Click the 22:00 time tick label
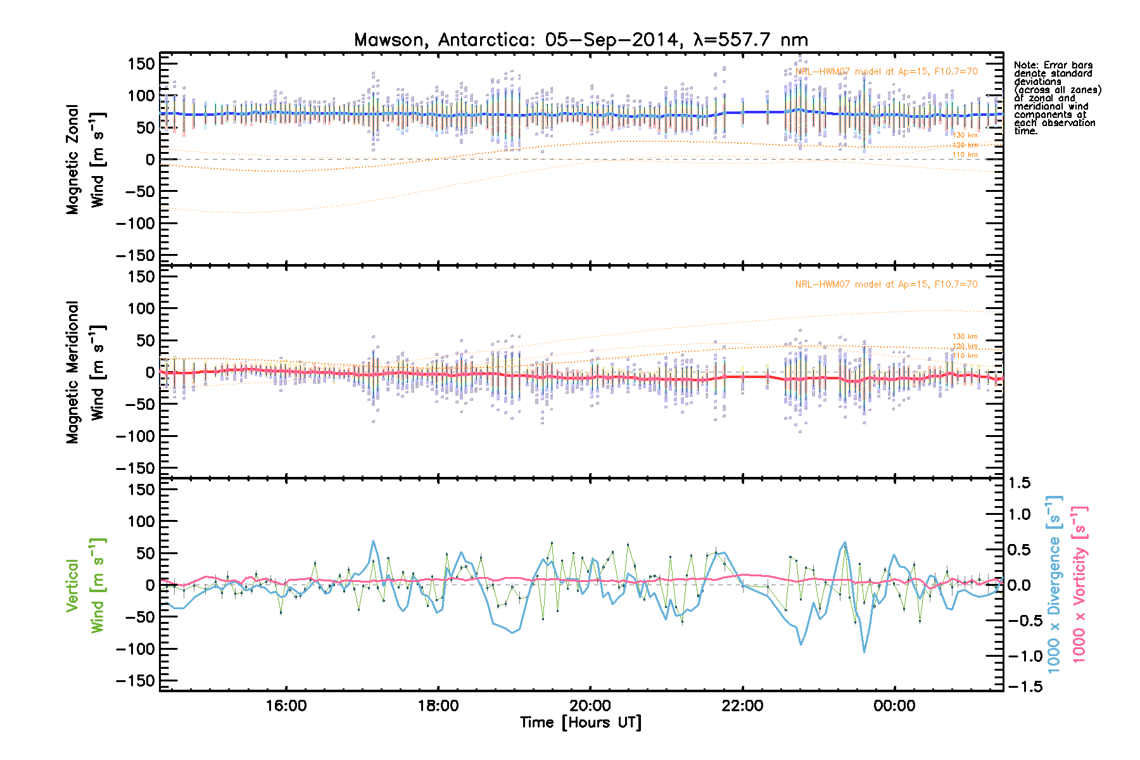 (x=742, y=706)
